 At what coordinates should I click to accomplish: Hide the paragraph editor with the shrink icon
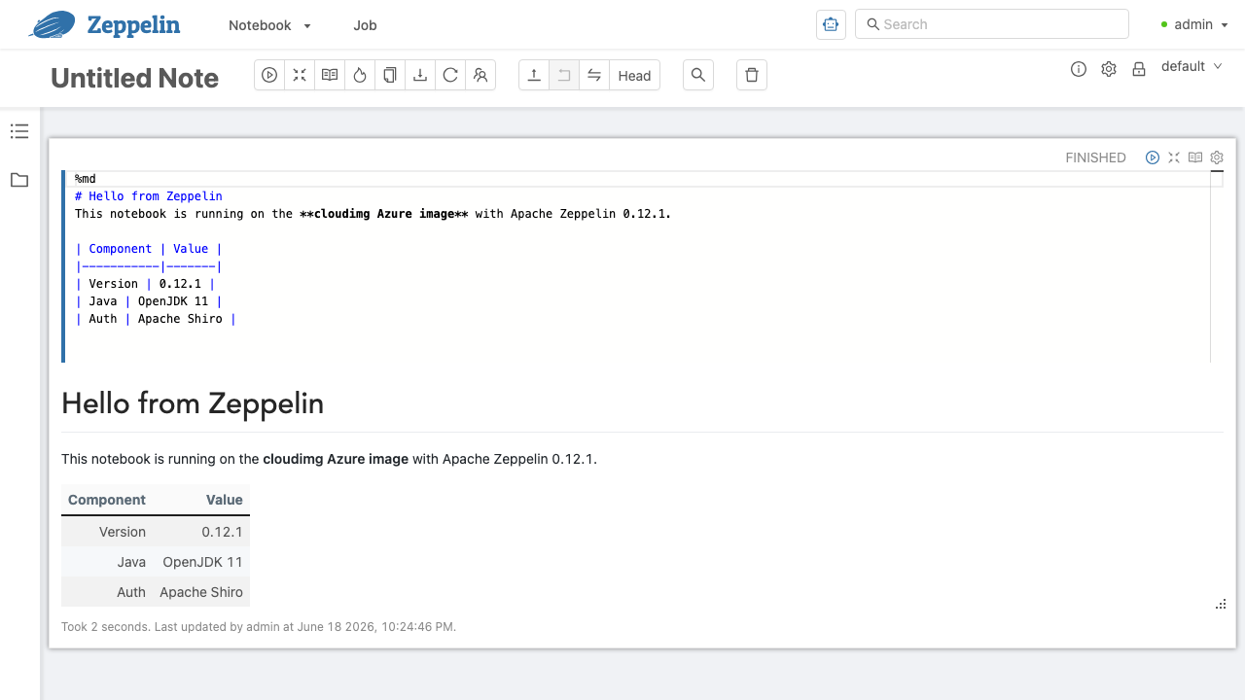point(1174,157)
